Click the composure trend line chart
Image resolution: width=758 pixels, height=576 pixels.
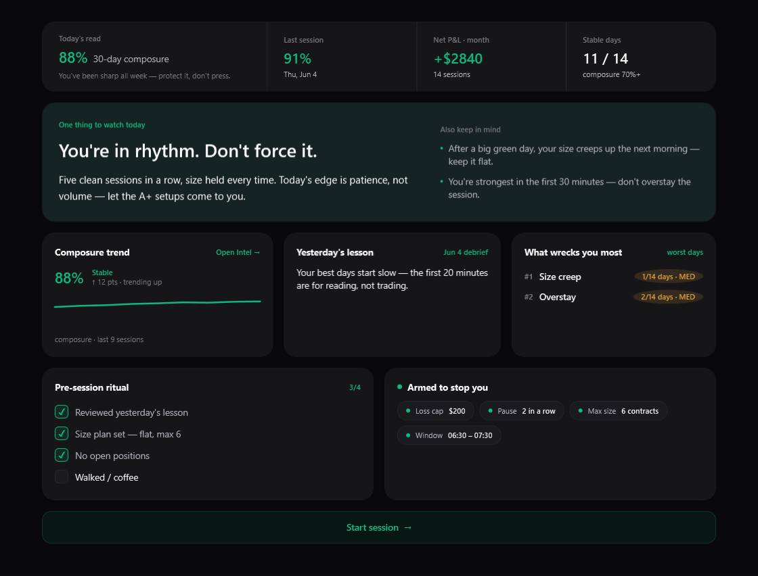tap(158, 304)
